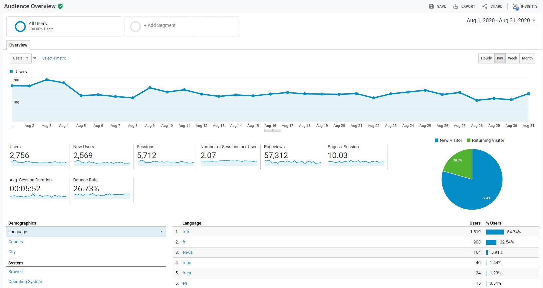The width and height of the screenshot is (543, 288).
Task: Click the Aug 3 data point on chart
Action: coord(47,80)
